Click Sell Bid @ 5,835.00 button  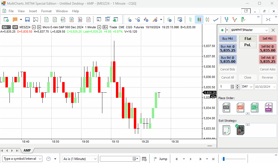tap(267, 48)
